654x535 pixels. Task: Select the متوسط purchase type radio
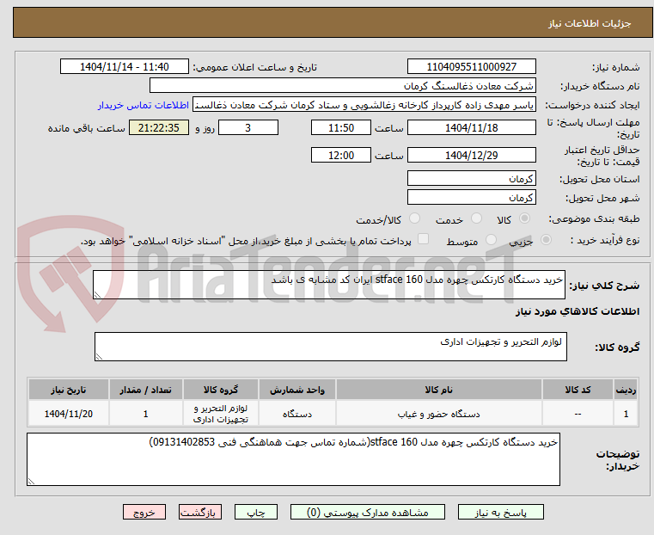pos(492,240)
